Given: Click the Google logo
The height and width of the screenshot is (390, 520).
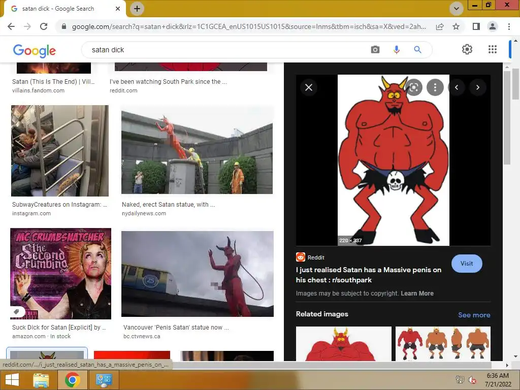Looking at the screenshot, I should click(x=34, y=50).
